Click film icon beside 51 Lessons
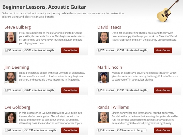 pos(99,90)
